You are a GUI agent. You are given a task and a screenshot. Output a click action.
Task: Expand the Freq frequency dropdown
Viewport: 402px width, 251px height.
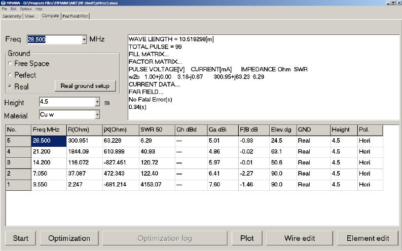click(84, 39)
